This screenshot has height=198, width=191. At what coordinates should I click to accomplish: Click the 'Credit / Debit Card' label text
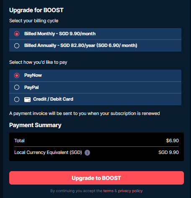coord(53,99)
